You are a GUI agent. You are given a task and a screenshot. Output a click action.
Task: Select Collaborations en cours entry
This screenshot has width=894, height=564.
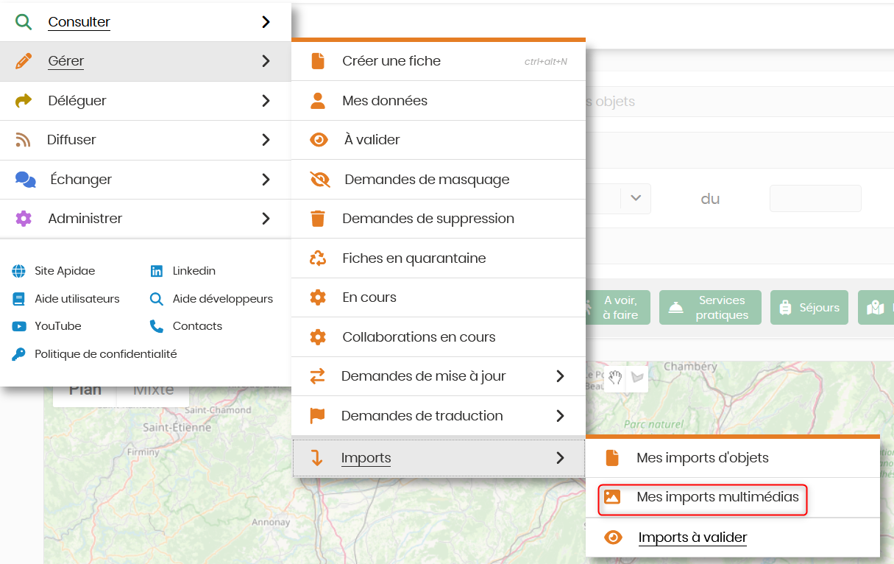(x=439, y=337)
